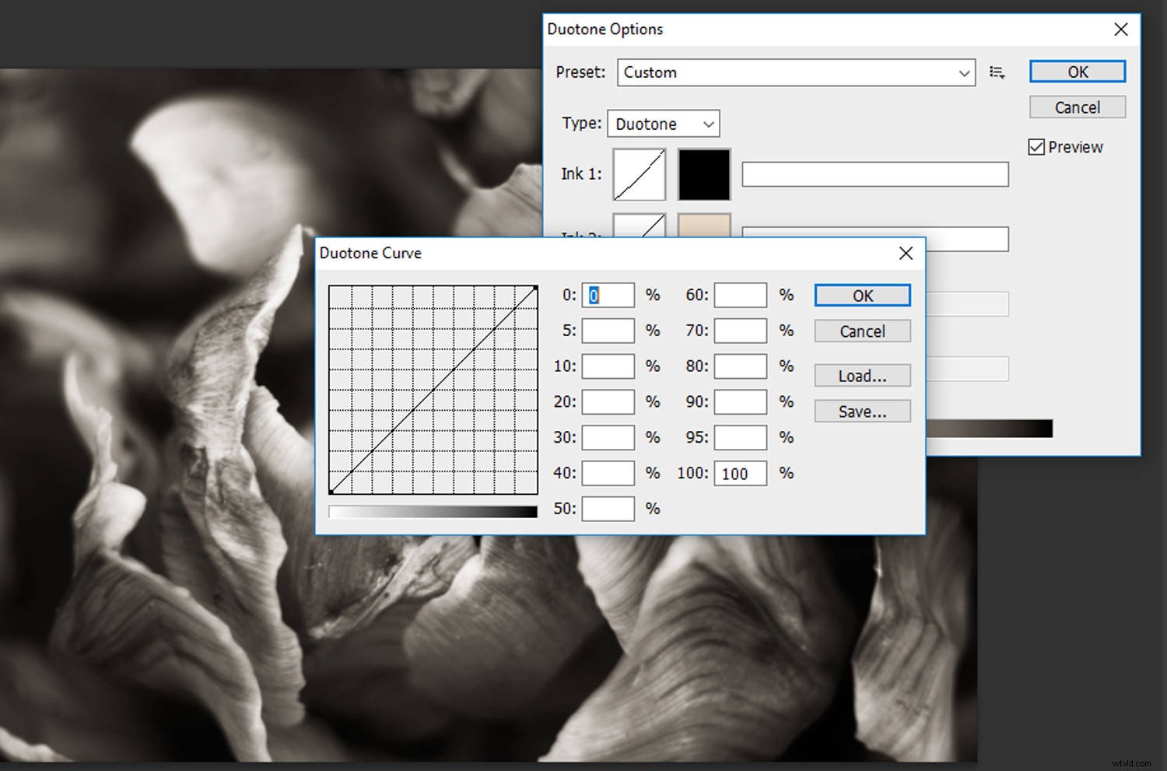Toggle Preview off in Duotone Options

click(x=1036, y=146)
